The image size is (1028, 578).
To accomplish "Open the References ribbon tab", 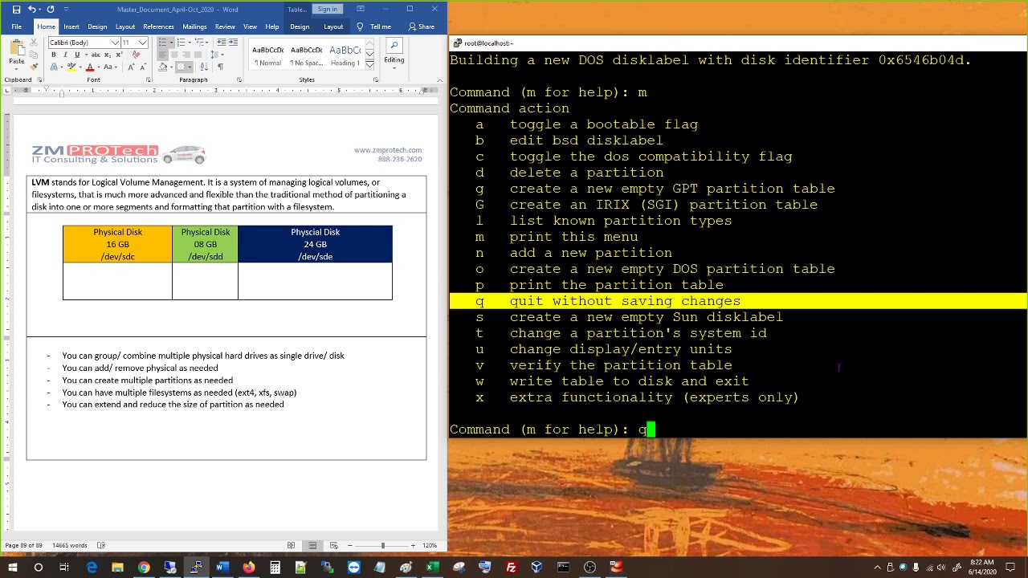I will coord(158,26).
